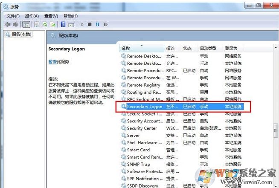279x188 pixels.
Task: Select the Security Center service name
Action: tap(142, 128)
